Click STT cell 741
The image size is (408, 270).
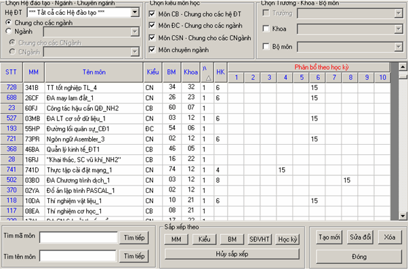[x=12, y=170]
